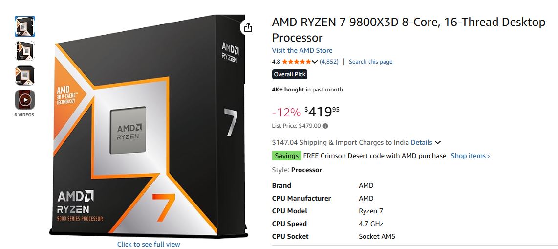Click the "Click to see full view" link
The image size is (558, 249).
[149, 244]
